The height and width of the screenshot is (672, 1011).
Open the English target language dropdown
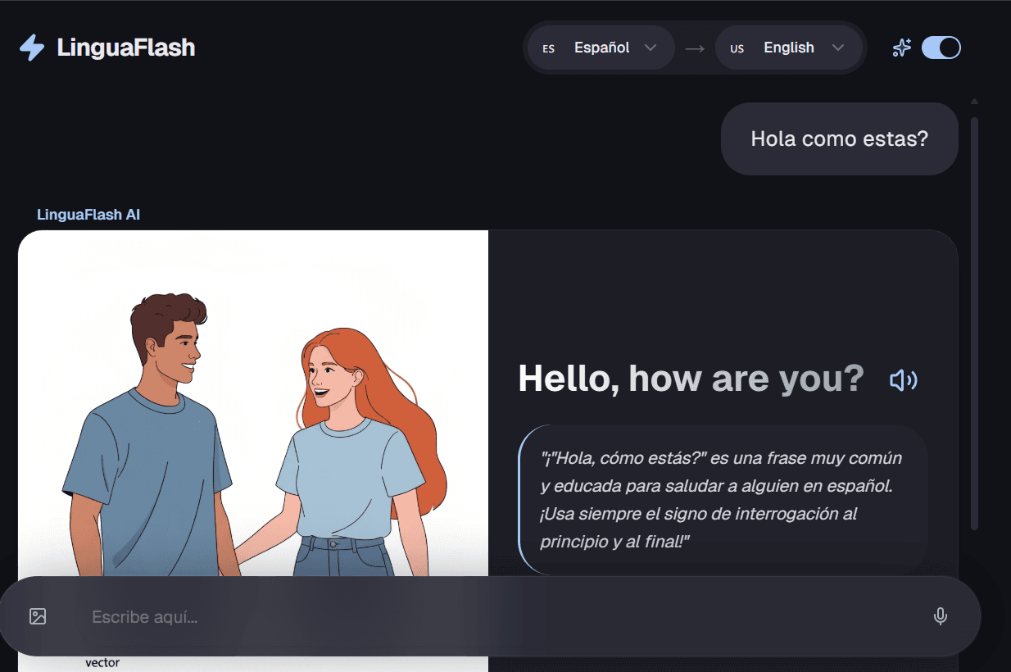tap(788, 48)
